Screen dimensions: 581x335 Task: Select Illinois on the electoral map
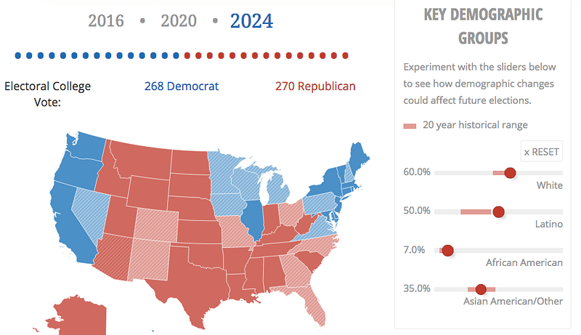(253, 219)
